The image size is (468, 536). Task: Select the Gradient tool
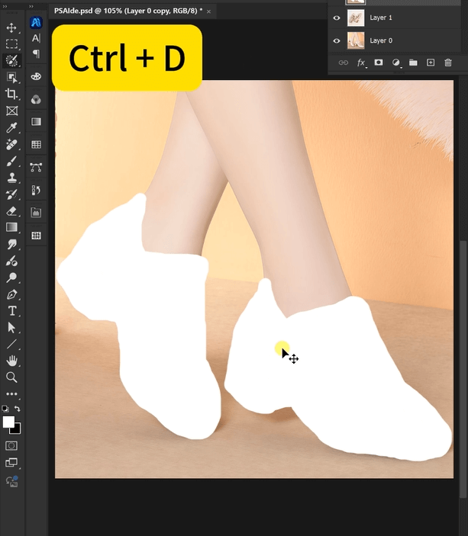[x=11, y=227]
